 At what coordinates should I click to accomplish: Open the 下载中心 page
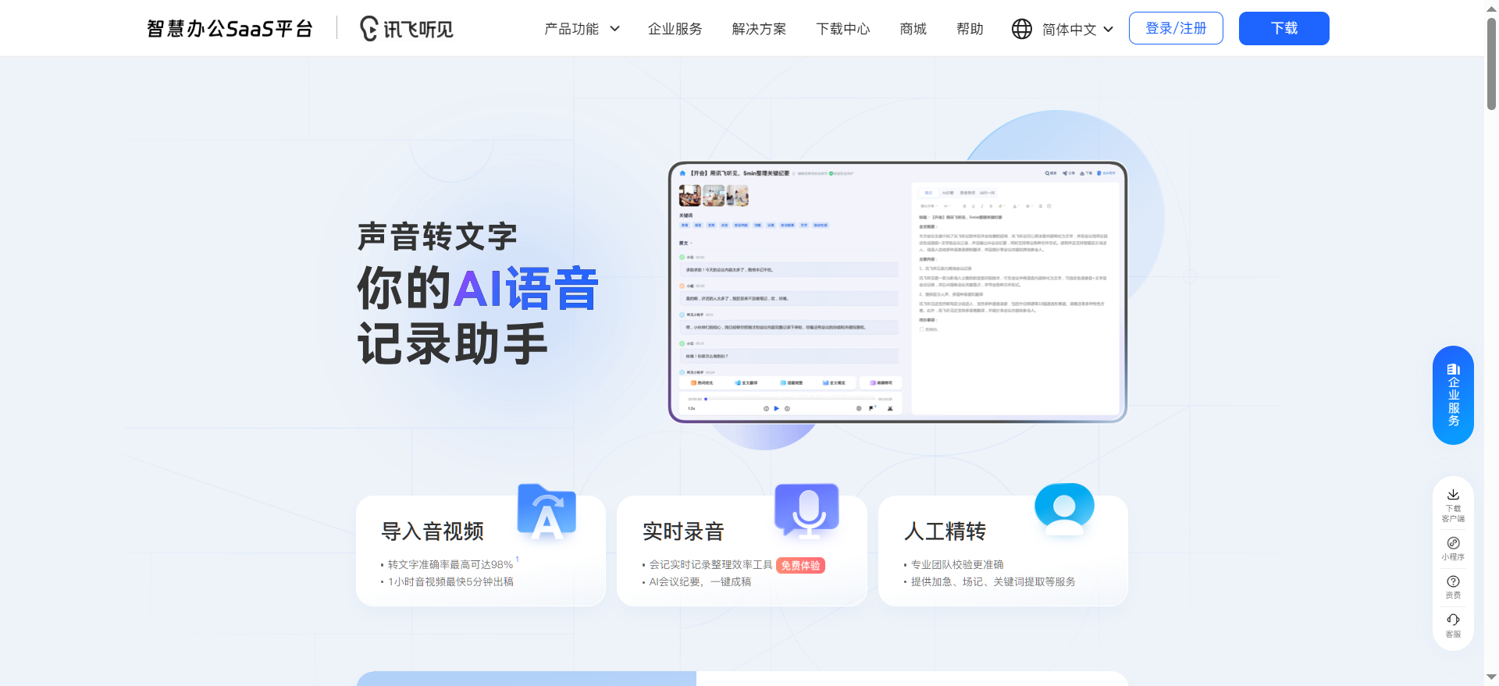[x=843, y=29]
